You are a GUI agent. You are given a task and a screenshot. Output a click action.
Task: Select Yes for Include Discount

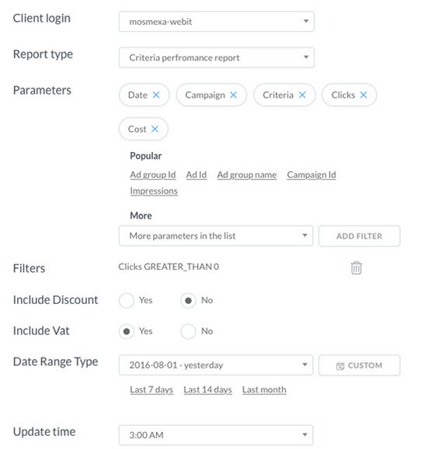pos(127,300)
